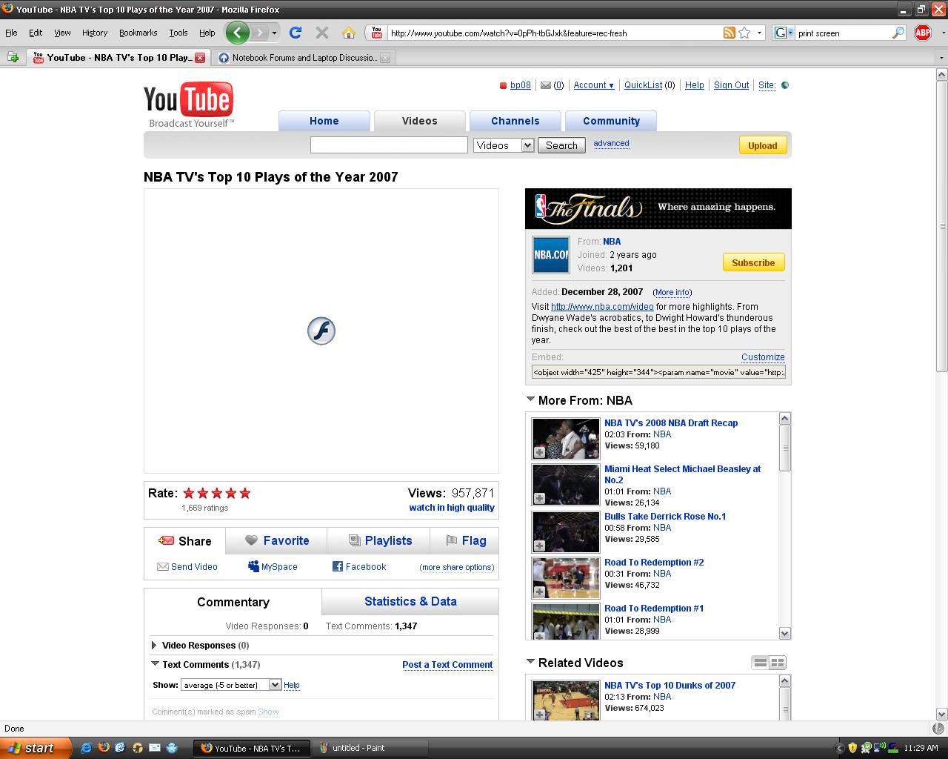Screen dimensions: 948x759
Task: Close the YouTube browser tab
Action: tap(200, 58)
